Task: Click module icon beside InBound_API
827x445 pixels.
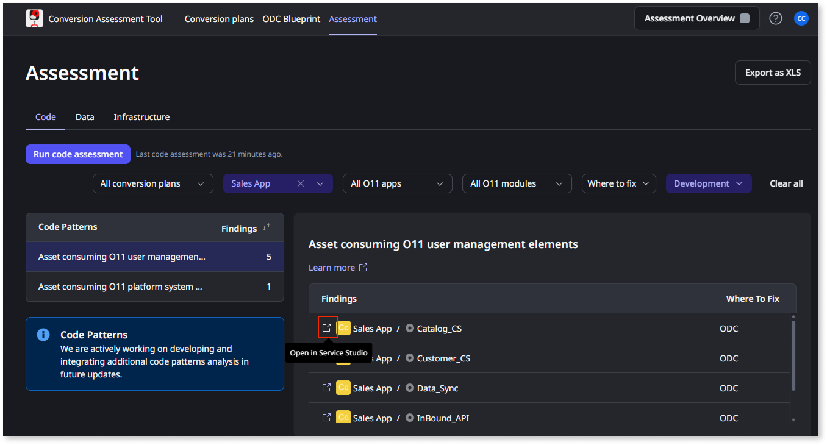Action: click(410, 418)
